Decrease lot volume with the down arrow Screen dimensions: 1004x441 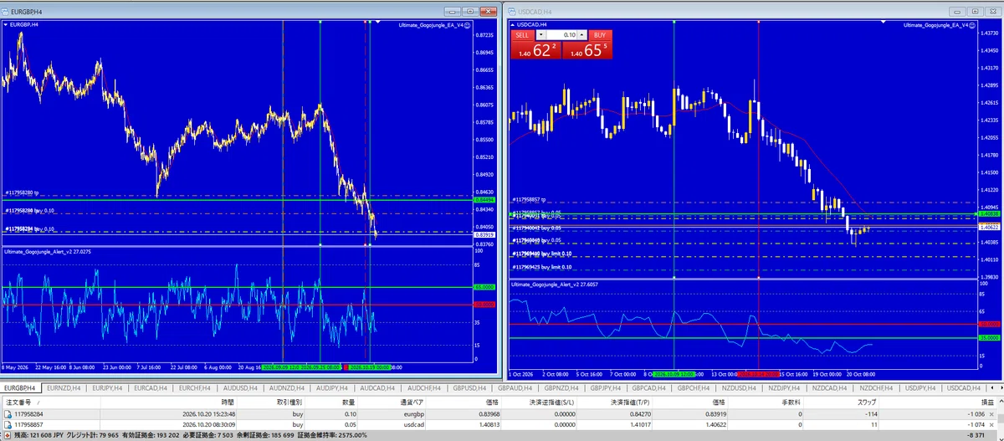coord(540,35)
